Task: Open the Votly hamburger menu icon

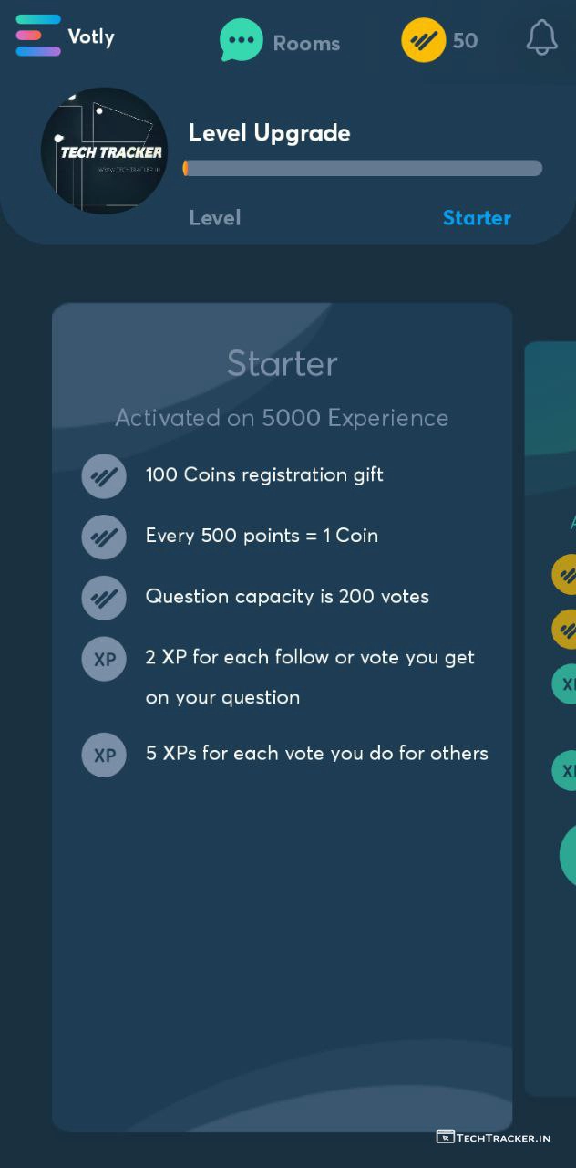Action: [x=37, y=36]
